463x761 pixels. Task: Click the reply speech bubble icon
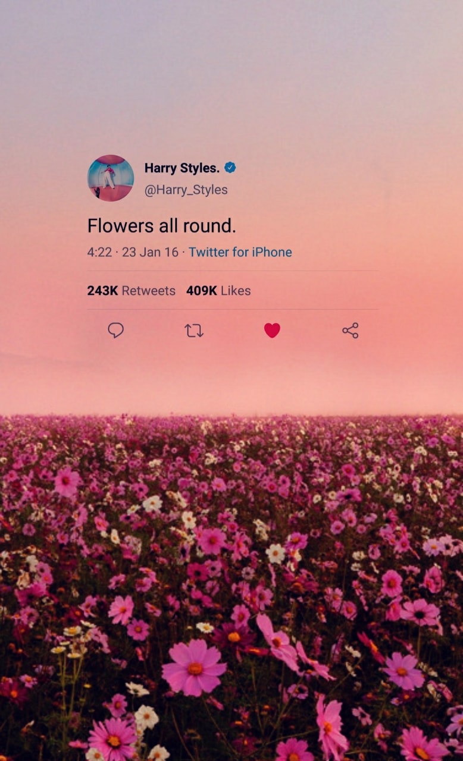click(115, 330)
